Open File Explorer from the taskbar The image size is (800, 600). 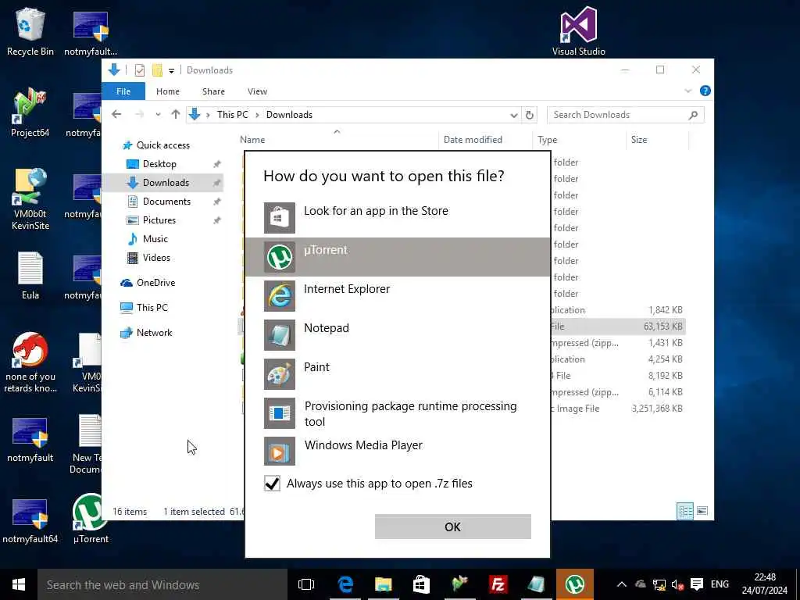pos(383,584)
